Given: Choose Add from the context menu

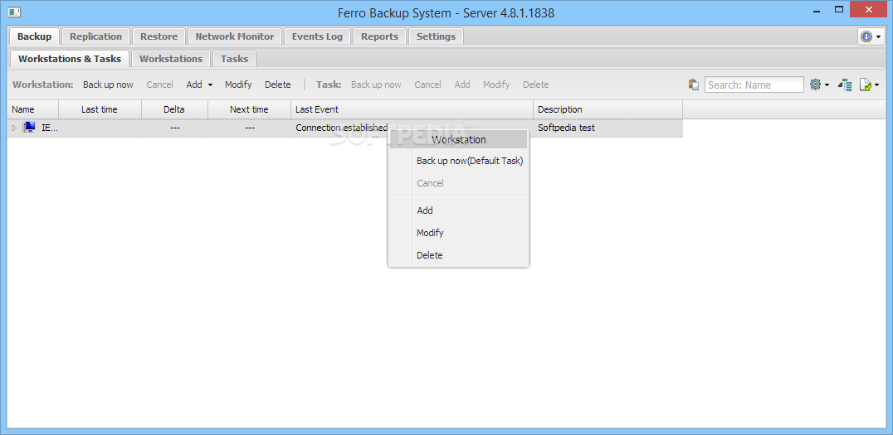Looking at the screenshot, I should coord(425,210).
